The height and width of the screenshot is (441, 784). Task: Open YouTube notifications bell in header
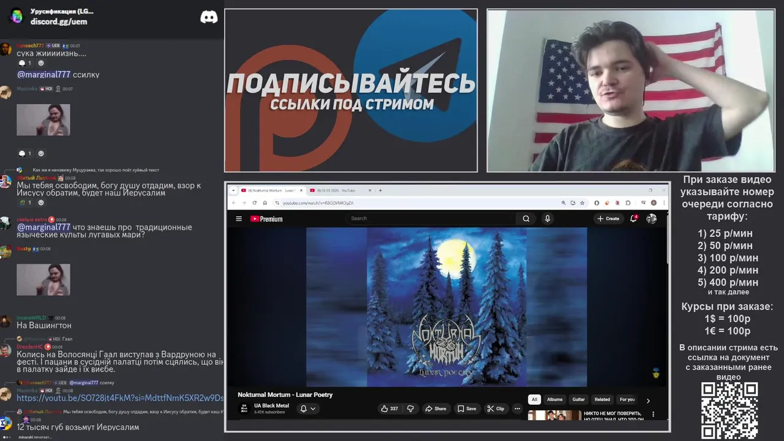[x=634, y=218]
